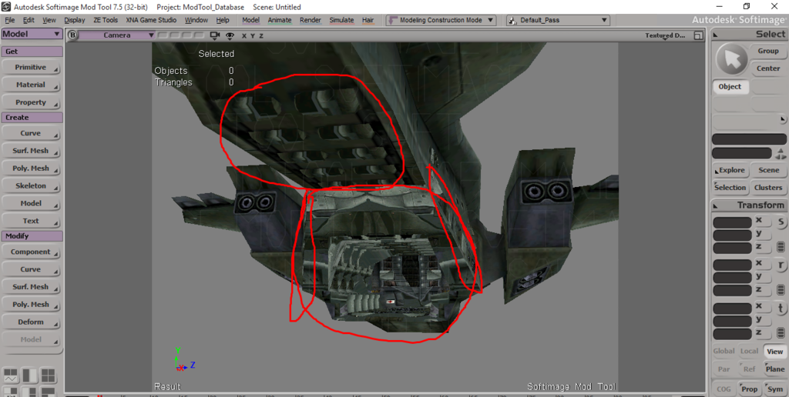This screenshot has height=397, width=789.
Task: Open the camera icon menu in viewport bar
Action: [216, 35]
